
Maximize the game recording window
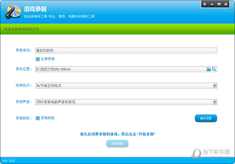[x=219, y=4]
